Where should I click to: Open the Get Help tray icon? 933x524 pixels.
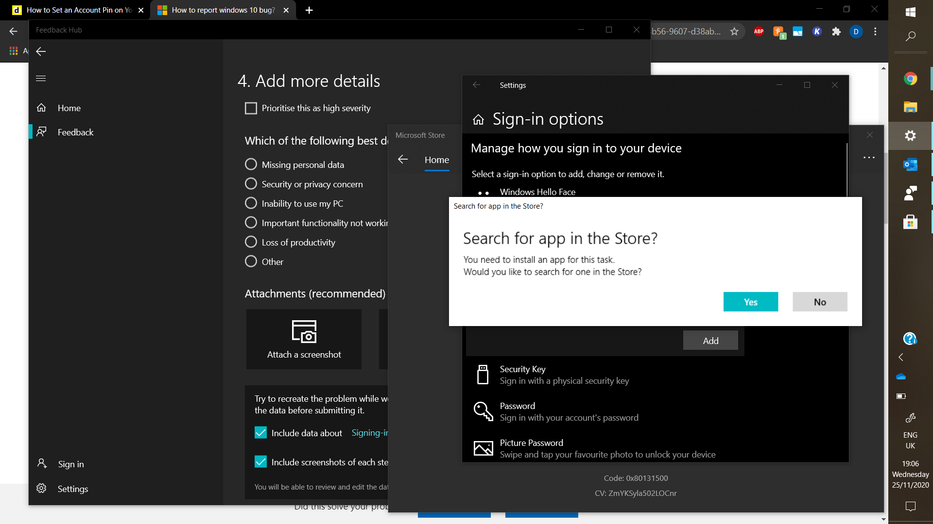coord(910,338)
